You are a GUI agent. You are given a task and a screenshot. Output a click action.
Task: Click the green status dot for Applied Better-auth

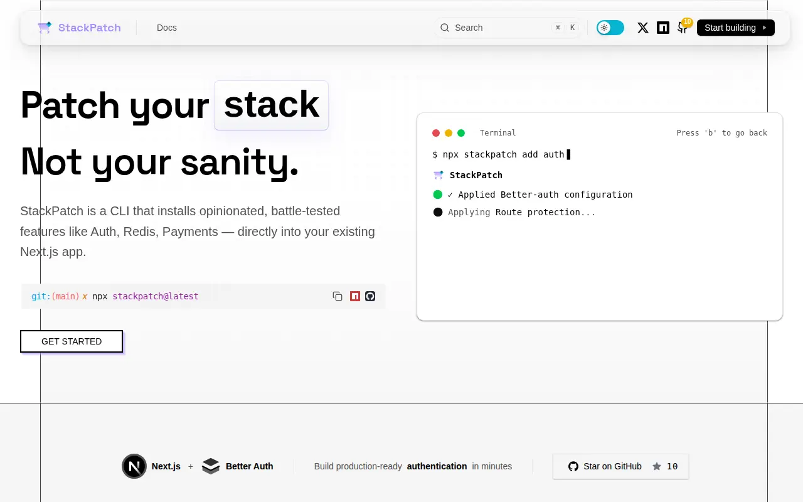[x=438, y=195]
